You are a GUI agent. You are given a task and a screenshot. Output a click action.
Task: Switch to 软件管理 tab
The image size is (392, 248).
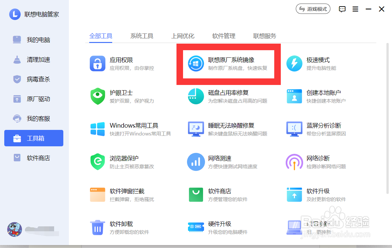[x=224, y=36]
